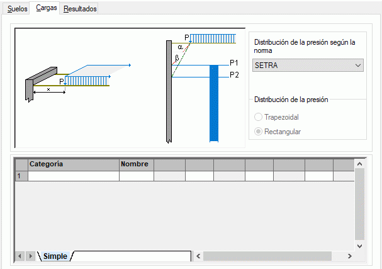Image resolution: width=382 pixels, height=269 pixels.
Task: Switch to the Suelos tab
Action: 17,9
